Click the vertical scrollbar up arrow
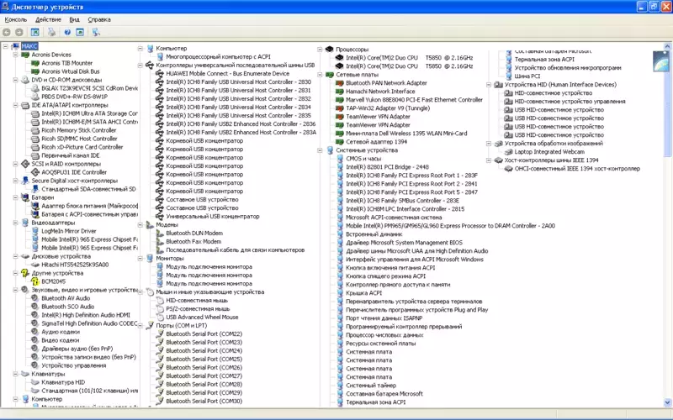The height and width of the screenshot is (420, 673). tap(667, 46)
